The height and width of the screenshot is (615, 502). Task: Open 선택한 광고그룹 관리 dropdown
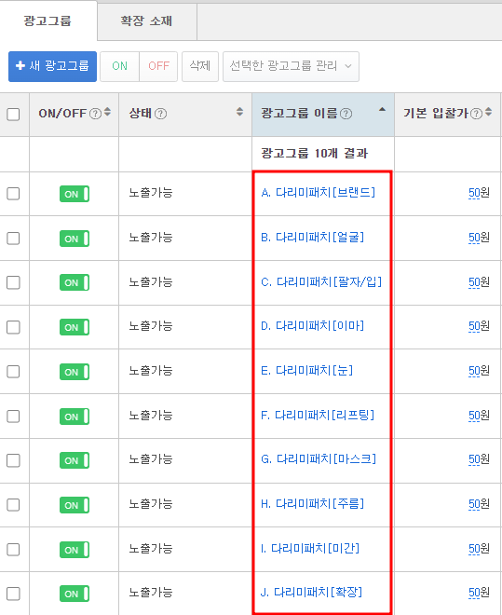click(x=291, y=66)
